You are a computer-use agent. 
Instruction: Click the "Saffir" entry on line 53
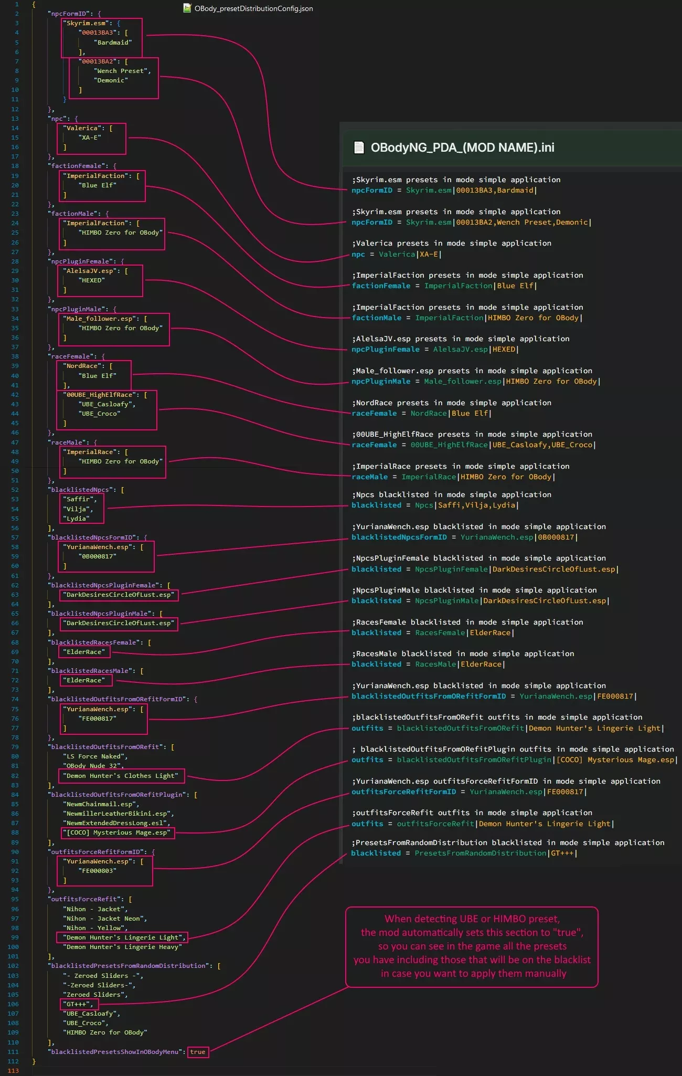click(78, 499)
